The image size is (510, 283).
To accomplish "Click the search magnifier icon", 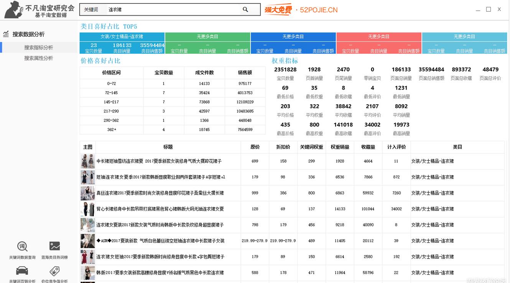I will coord(245,10).
